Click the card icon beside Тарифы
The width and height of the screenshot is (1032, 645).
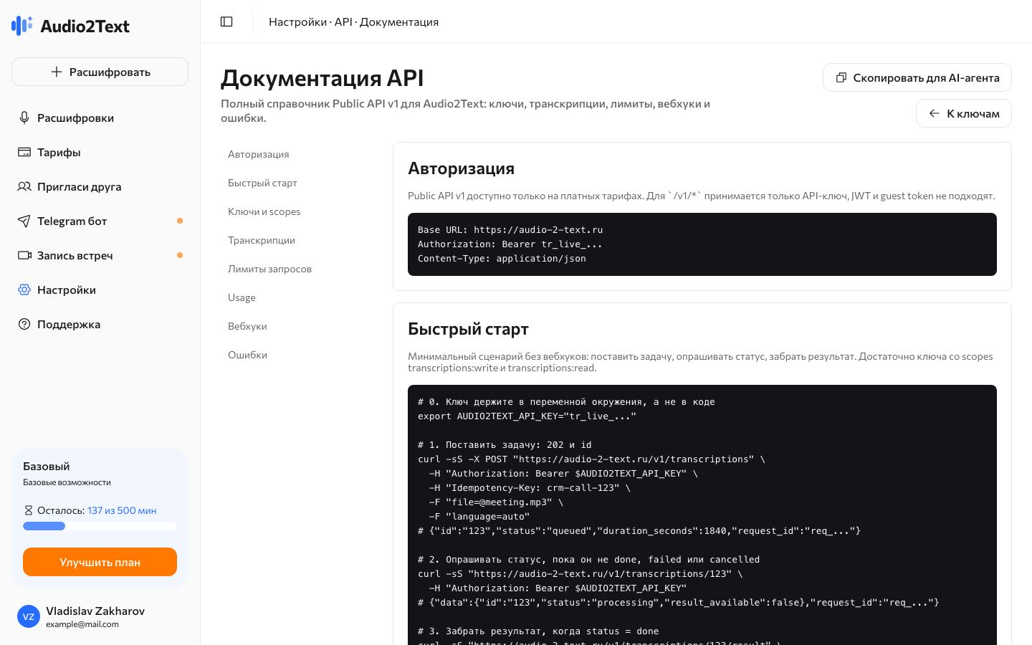[x=24, y=152]
